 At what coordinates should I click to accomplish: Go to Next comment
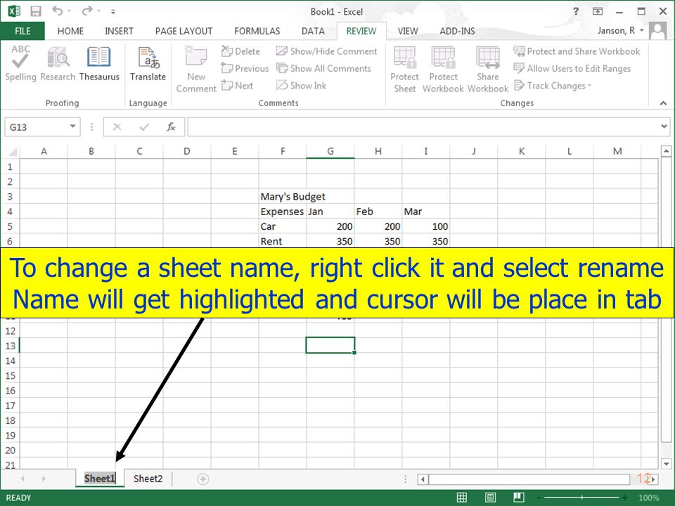tap(237, 86)
